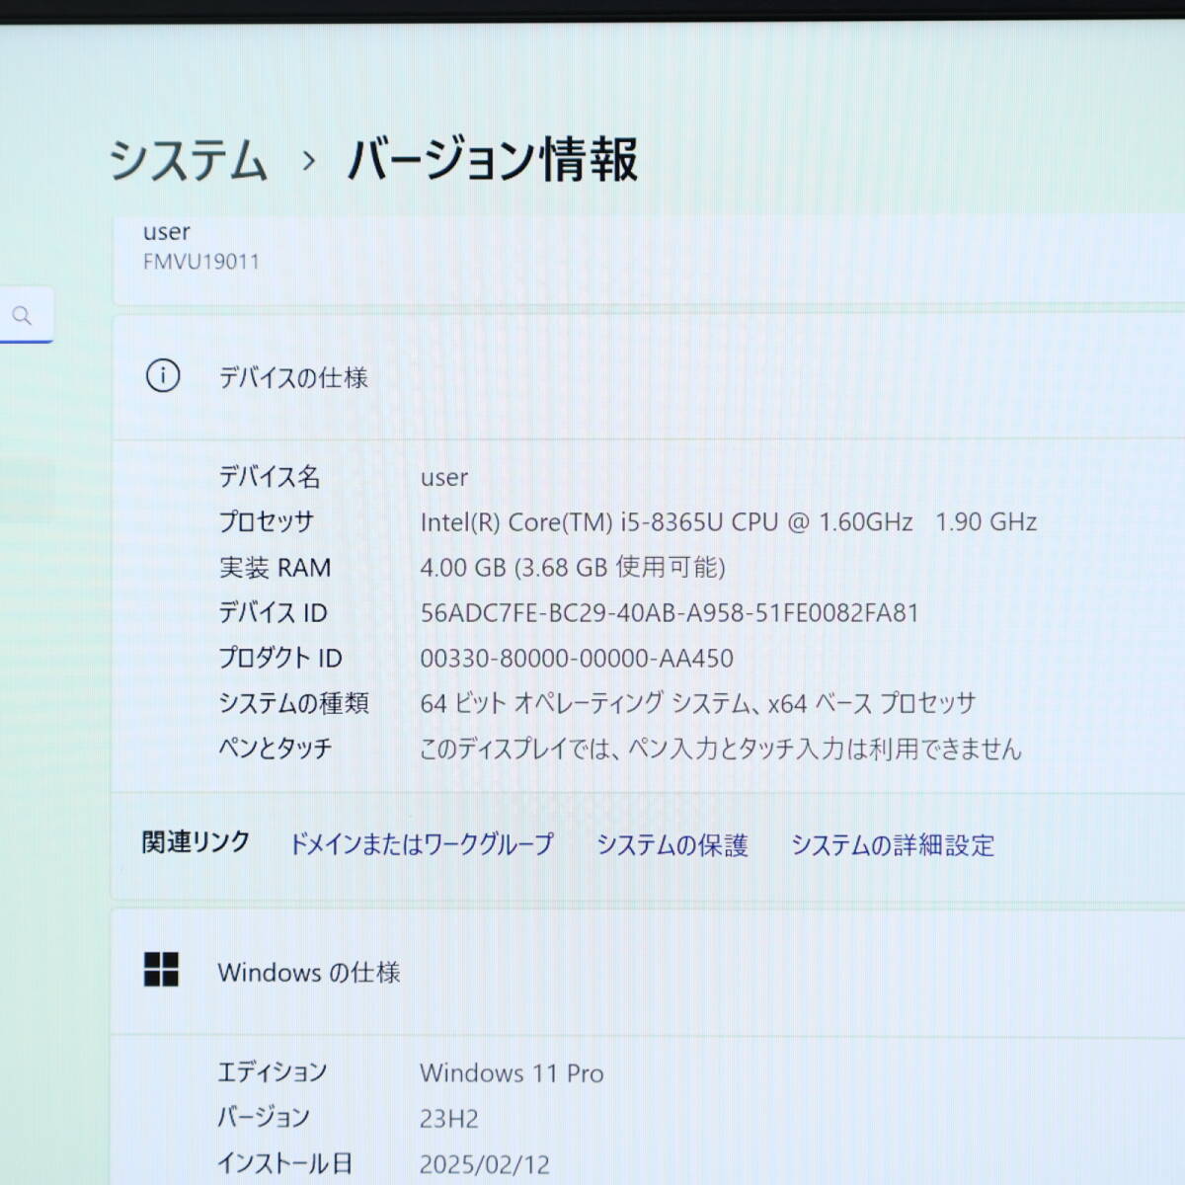Viewport: 1185px width, 1185px height.
Task: Click the エディション label
Action: point(273,1072)
